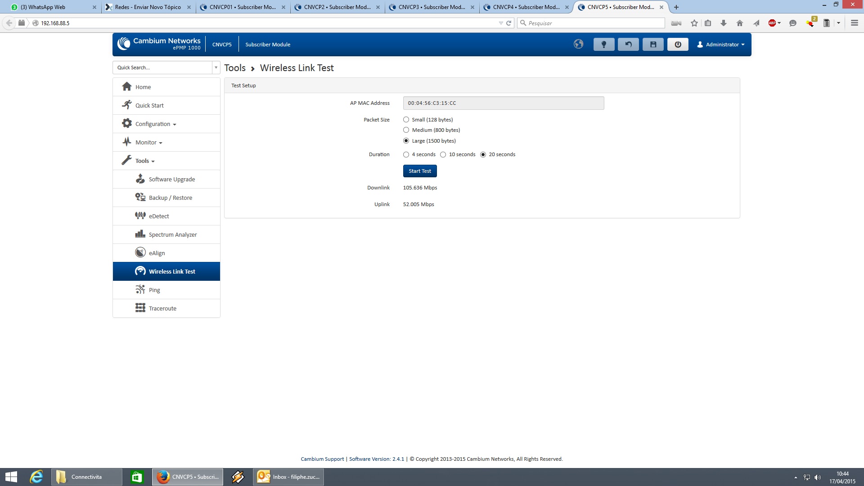
Task: Open the eAlign tool
Action: click(157, 253)
